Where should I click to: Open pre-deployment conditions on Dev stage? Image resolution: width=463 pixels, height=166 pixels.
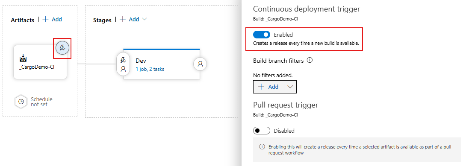pyautogui.click(x=123, y=64)
